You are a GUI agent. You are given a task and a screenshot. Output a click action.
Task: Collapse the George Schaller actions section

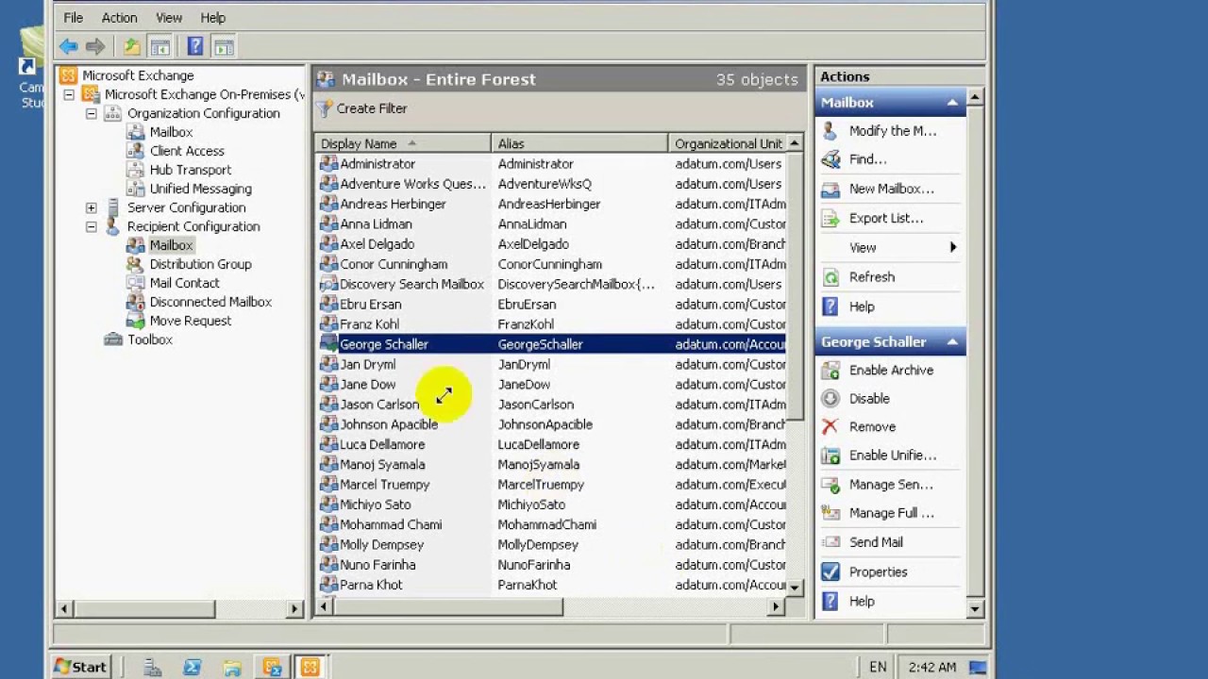point(952,341)
